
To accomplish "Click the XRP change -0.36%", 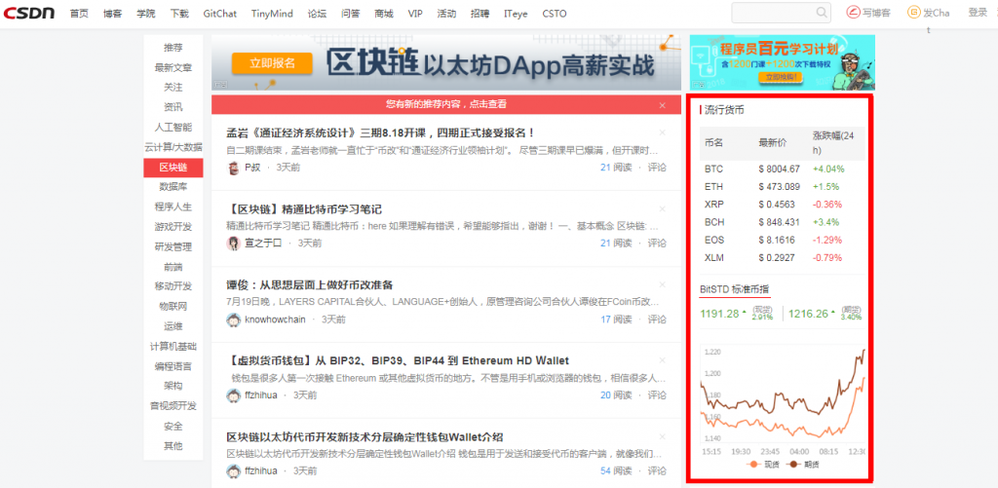I will (x=827, y=205).
